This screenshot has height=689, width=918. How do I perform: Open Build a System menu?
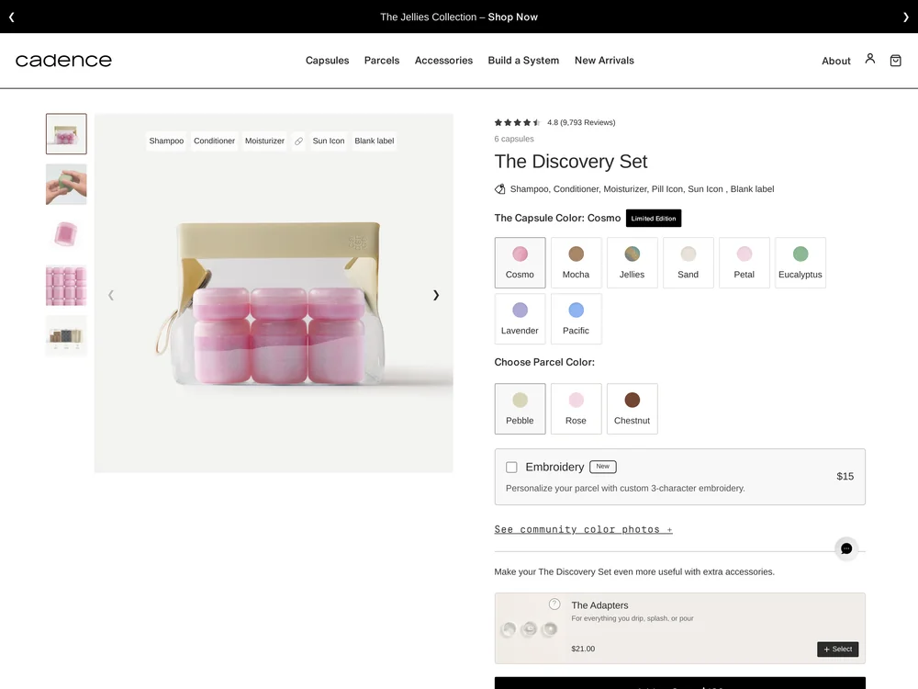(x=523, y=61)
